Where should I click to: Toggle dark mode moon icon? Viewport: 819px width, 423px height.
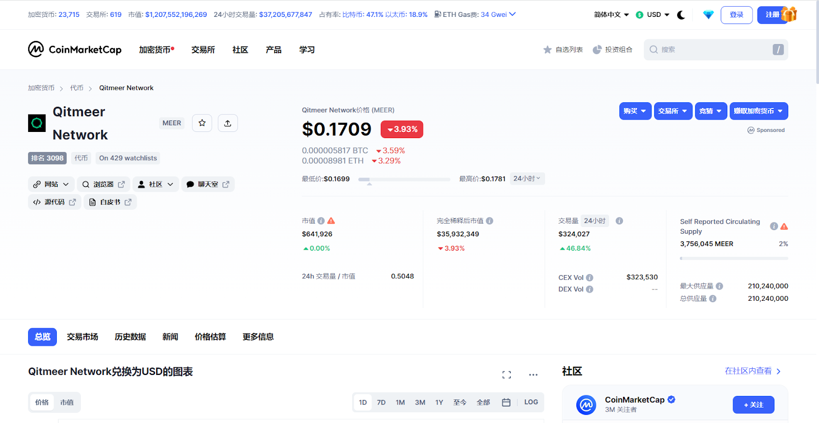(681, 15)
